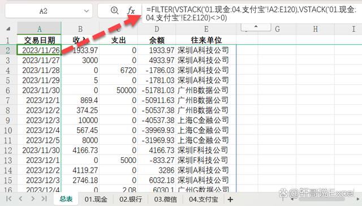Image resolution: width=362 pixels, height=206 pixels.
Task: Select cell A2 with date 2023/11/26
Action: pyautogui.click(x=39, y=50)
